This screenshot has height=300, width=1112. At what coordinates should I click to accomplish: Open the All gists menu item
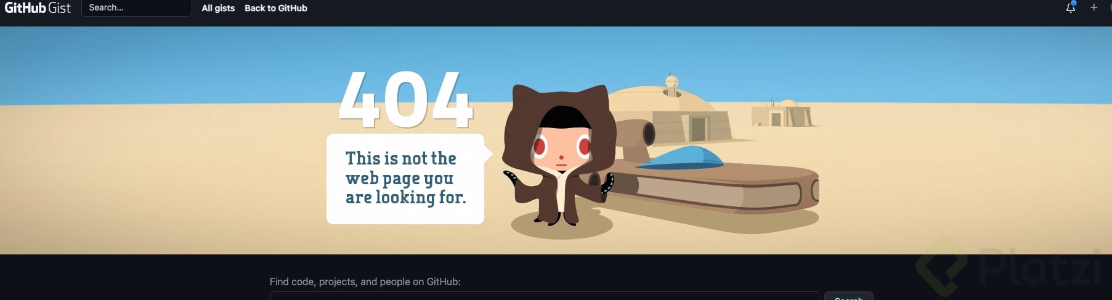[218, 8]
